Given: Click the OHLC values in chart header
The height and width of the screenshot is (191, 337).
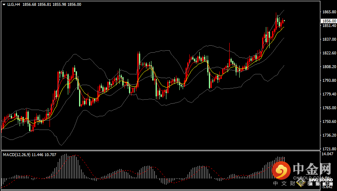Looking at the screenshot, I should click(x=52, y=4).
